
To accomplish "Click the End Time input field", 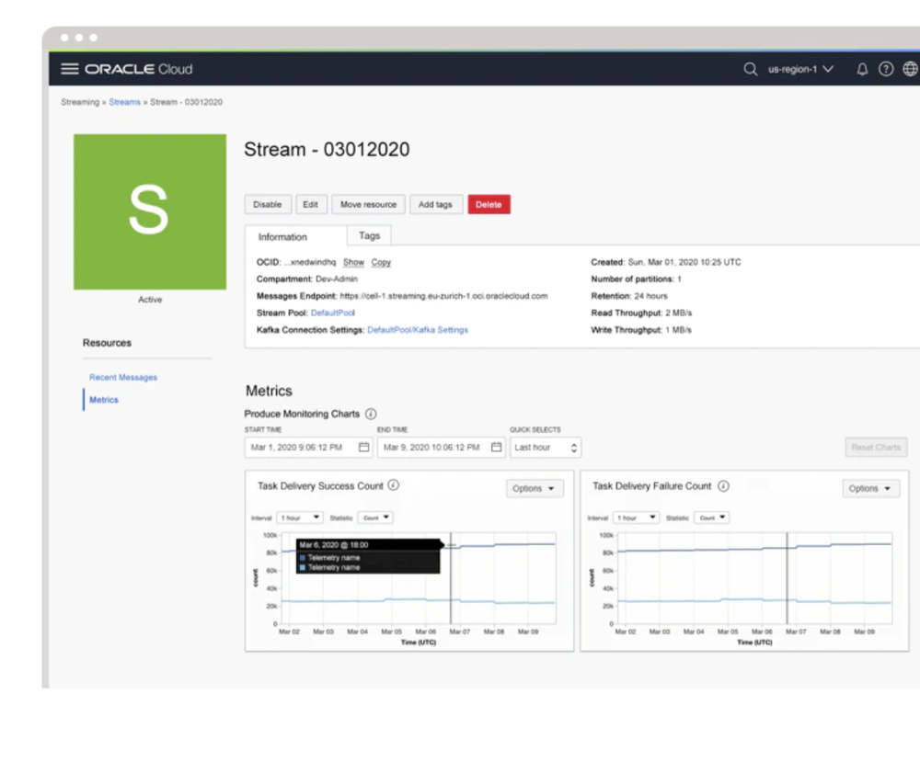I will tap(442, 448).
